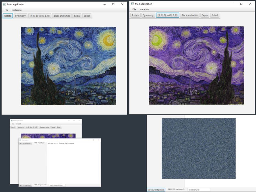Click the purple-tinted mirrored Starry Night image
This screenshot has height=192, width=256.
[x=196, y=65]
